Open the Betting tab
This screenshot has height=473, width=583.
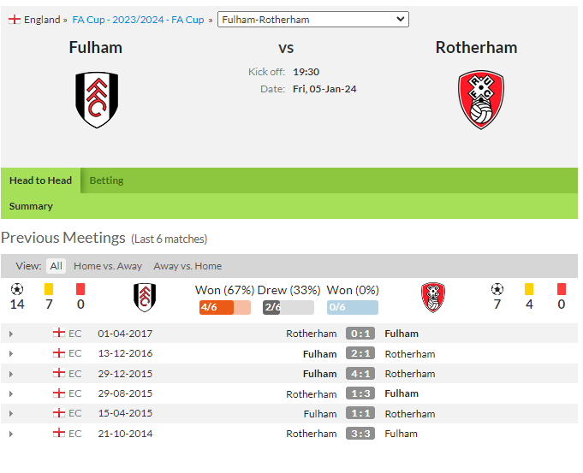coord(106,180)
